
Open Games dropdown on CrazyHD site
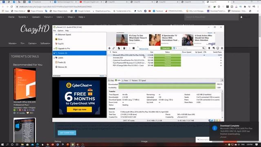click(x=32, y=43)
